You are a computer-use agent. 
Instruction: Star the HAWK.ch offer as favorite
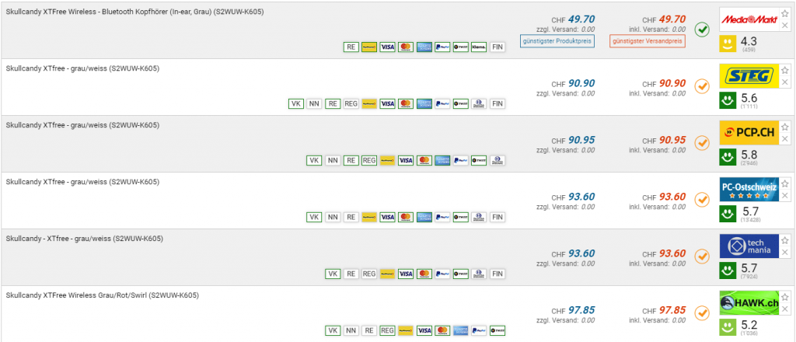pos(785,297)
